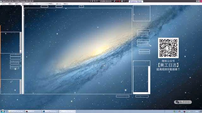Open the second menu in SAI's menu bar
The width and height of the screenshot is (202, 113).
click(10, 4)
